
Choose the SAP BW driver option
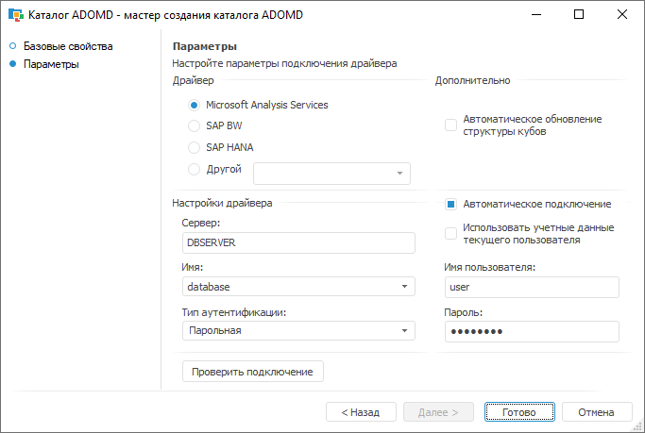[195, 125]
